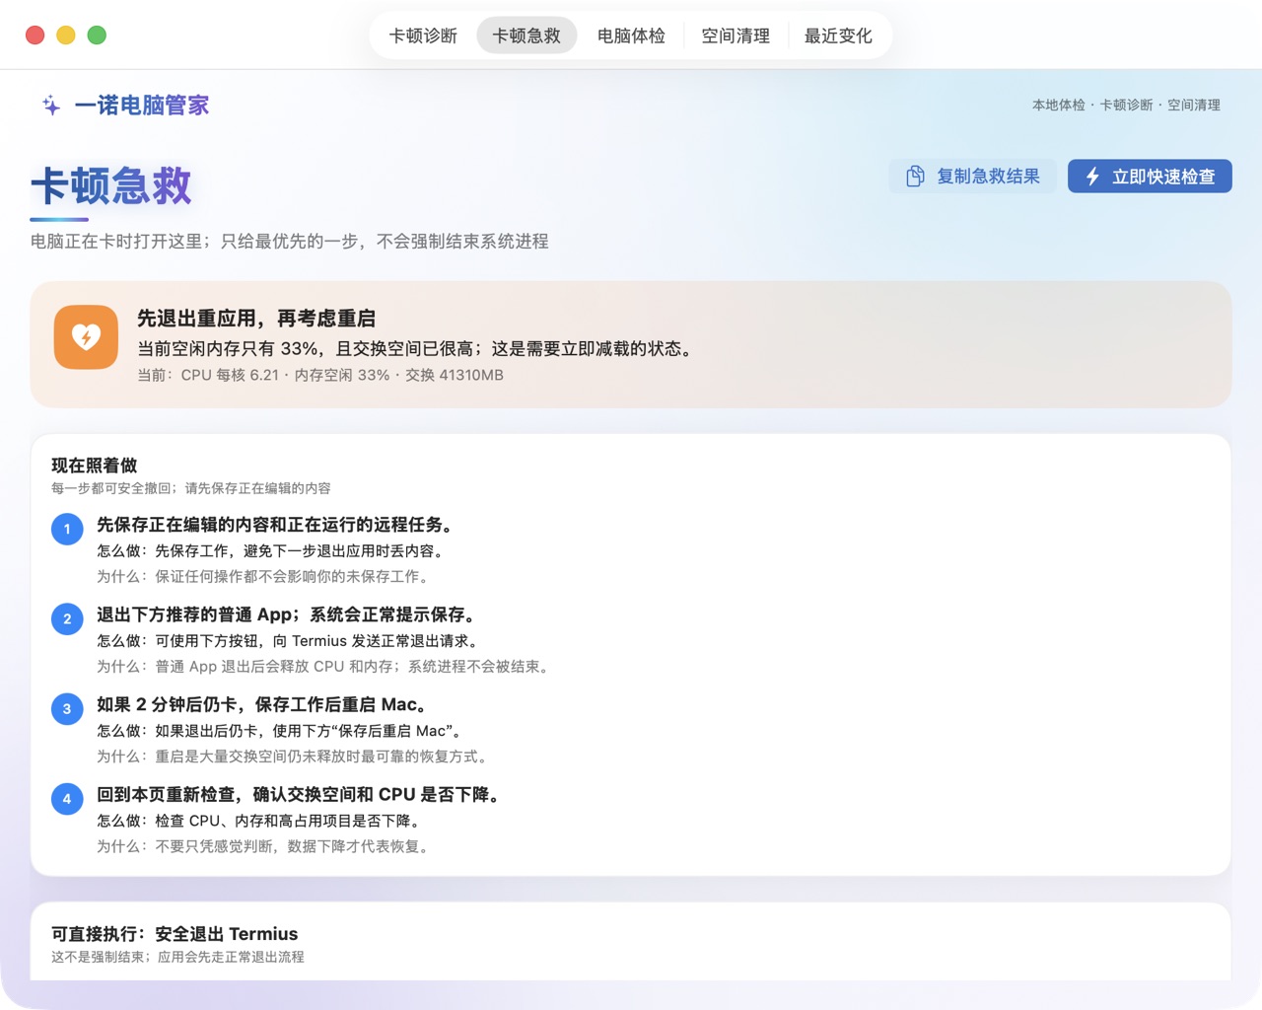Click the 当前空闲内存只有 33% description

point(417,349)
